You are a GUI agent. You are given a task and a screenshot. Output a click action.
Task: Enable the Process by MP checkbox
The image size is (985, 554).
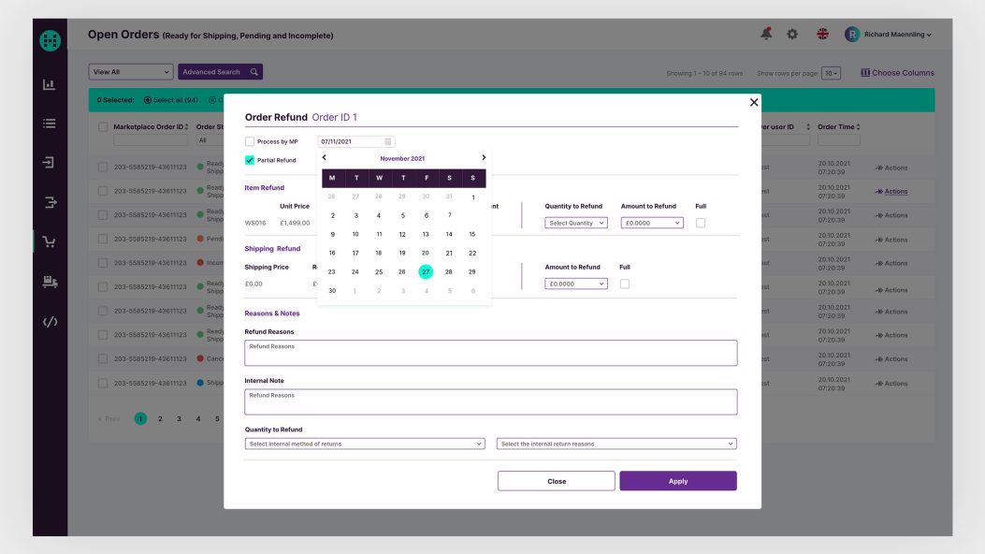[x=250, y=141]
